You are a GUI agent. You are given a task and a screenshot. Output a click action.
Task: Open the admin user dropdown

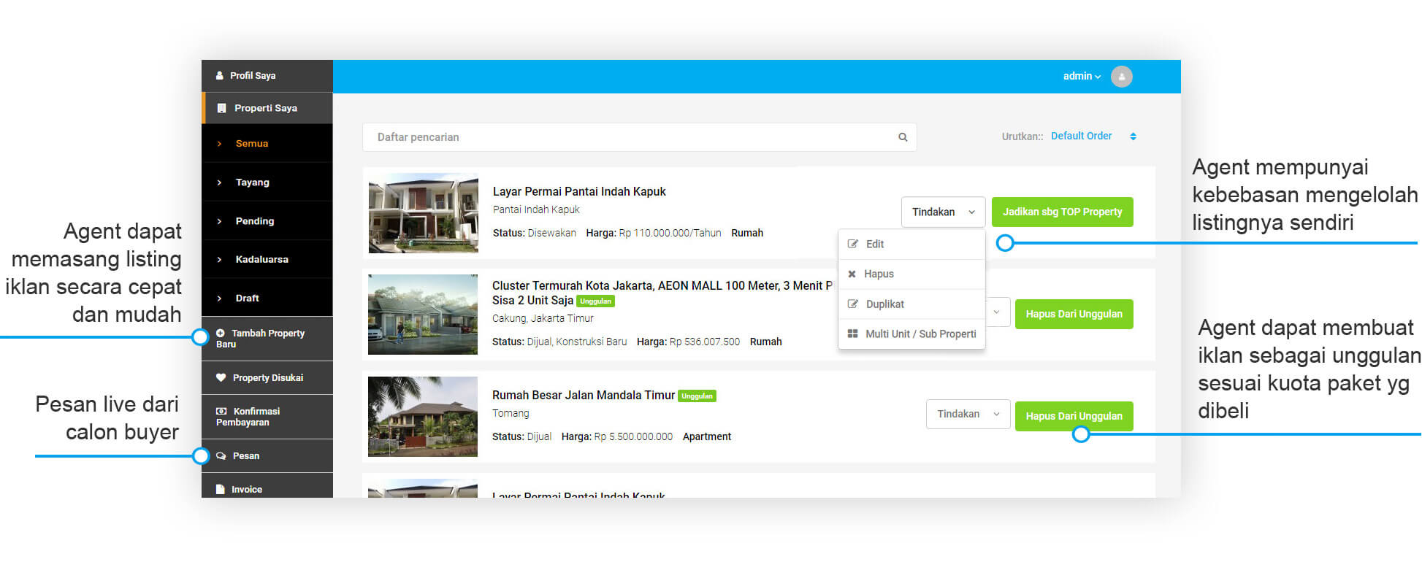(x=1082, y=76)
